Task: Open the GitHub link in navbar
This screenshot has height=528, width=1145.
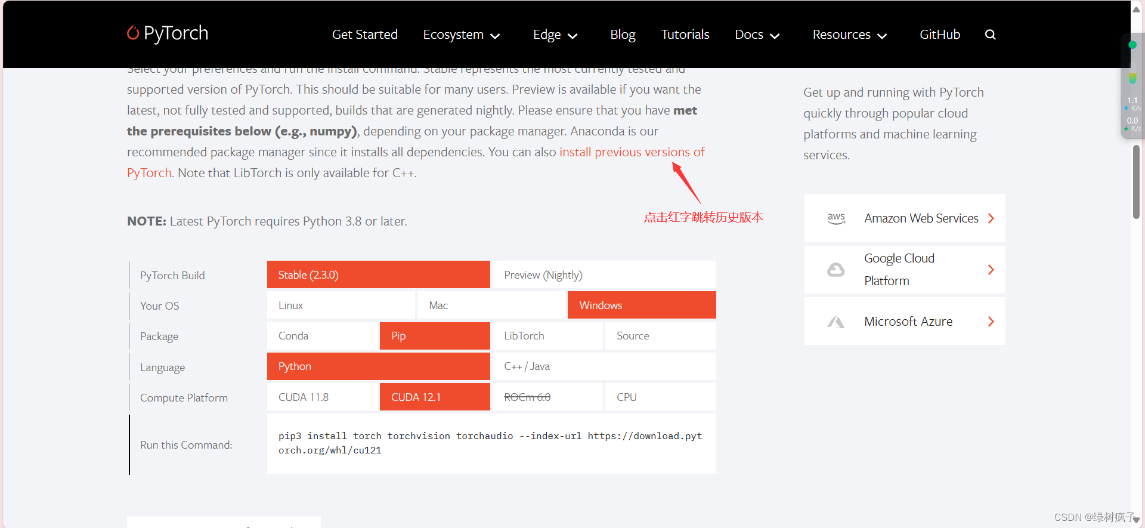Action: 940,35
